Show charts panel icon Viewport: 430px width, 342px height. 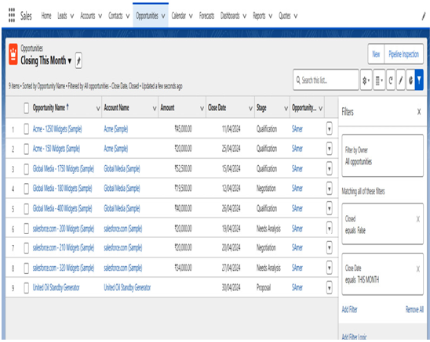[x=410, y=80]
